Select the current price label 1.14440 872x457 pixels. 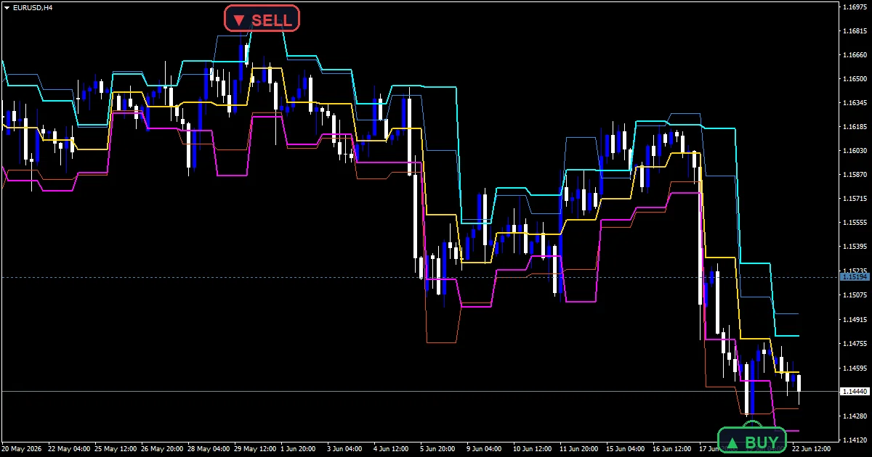tap(855, 392)
